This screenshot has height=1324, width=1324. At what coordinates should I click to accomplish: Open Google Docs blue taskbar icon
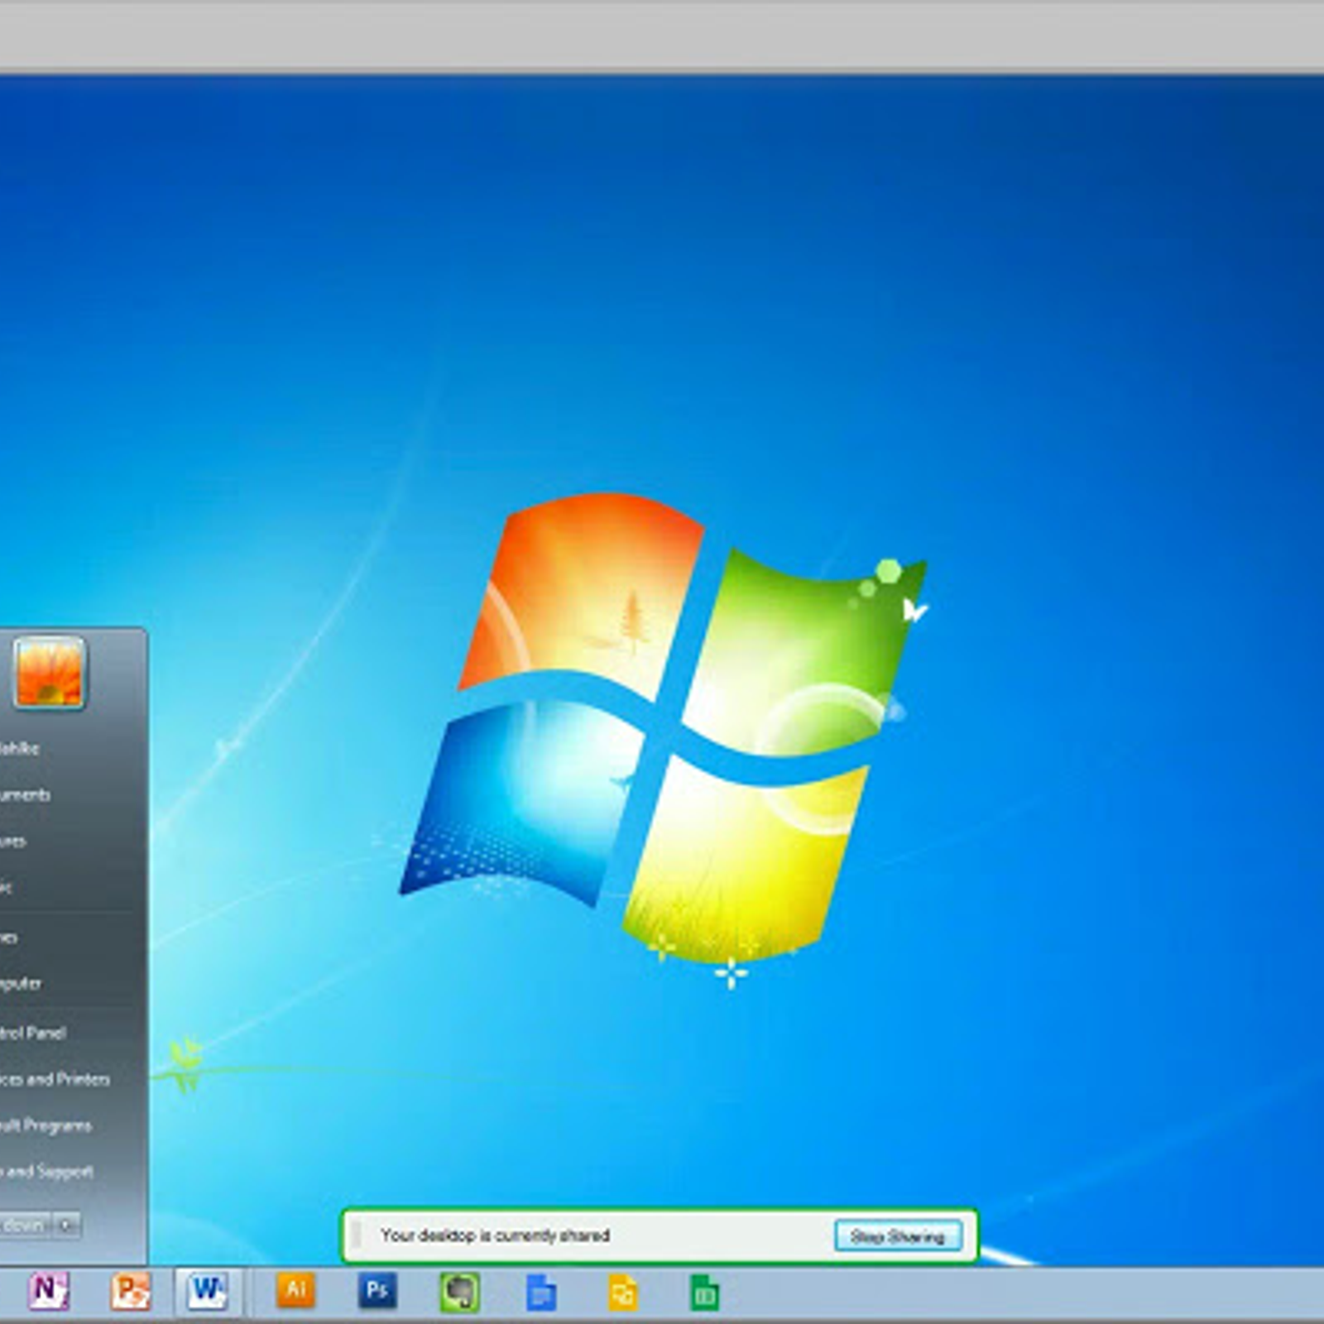pyautogui.click(x=540, y=1293)
